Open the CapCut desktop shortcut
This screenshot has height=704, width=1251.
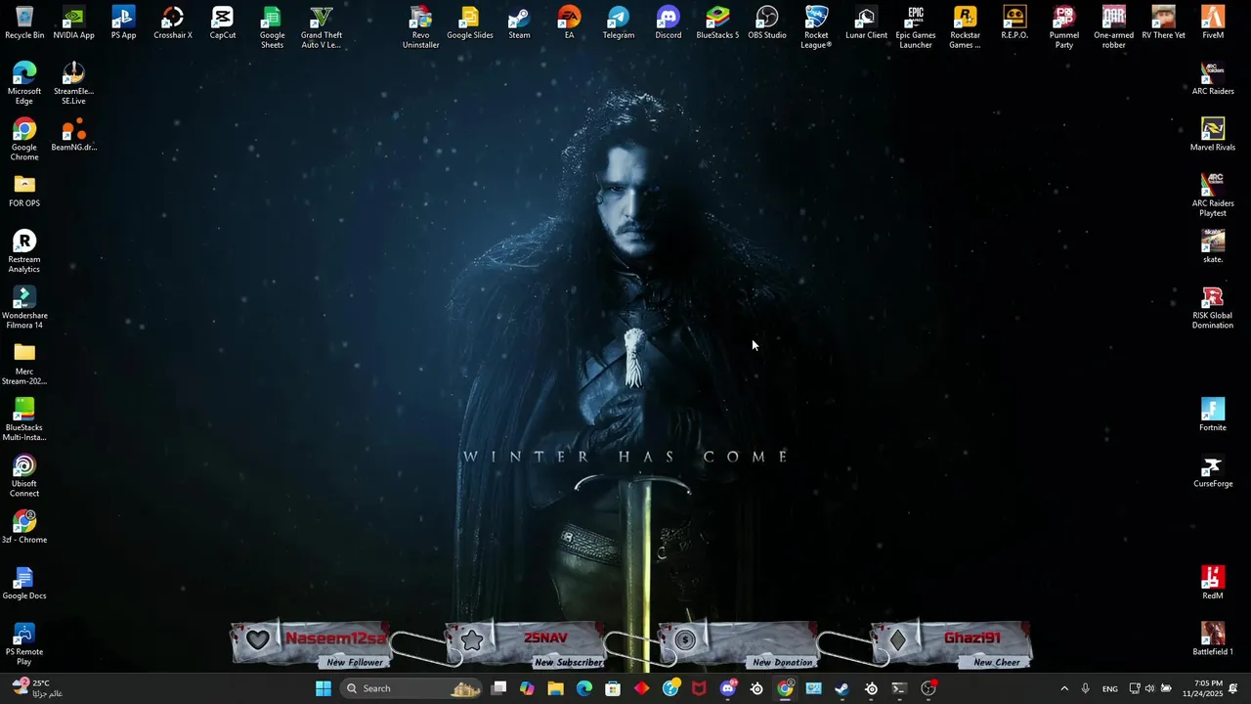223,23
